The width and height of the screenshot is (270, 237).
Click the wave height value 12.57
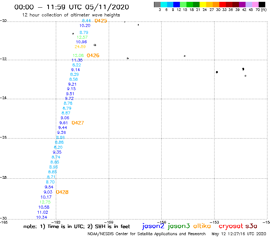click(82, 37)
